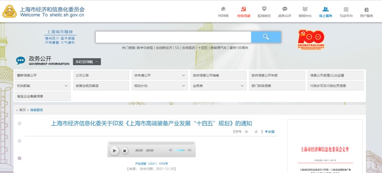Collapse 本栏目导航 toggle
Viewport: 382px width, 173px height.
[87, 61]
